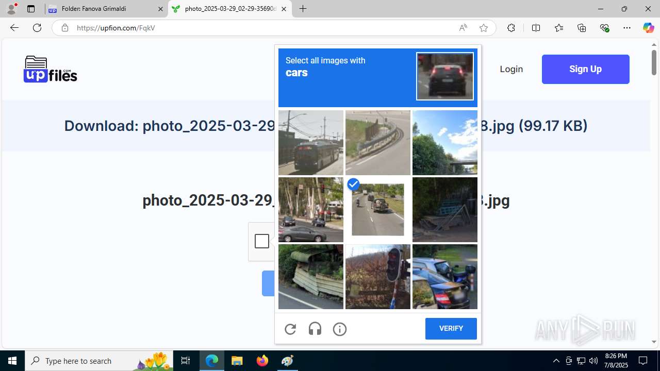
Task: Switch to photo_2025-03-29 tab
Action: click(x=230, y=9)
